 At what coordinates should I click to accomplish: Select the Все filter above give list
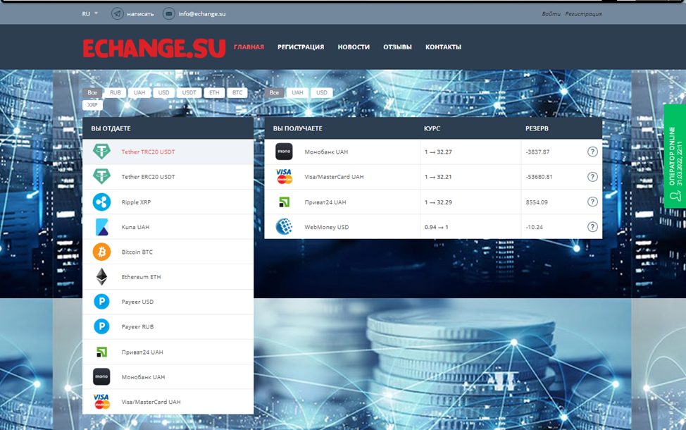coord(92,92)
